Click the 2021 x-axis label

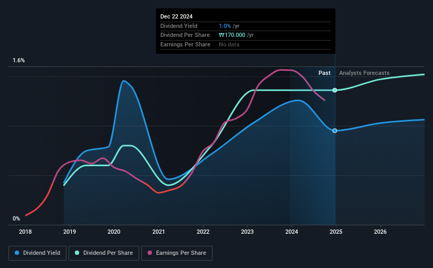159,232
